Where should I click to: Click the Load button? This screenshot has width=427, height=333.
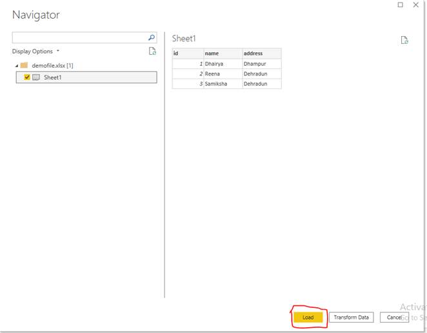point(308,318)
